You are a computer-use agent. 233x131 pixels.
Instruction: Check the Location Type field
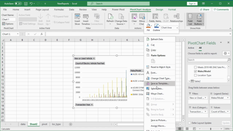pos(195,75)
